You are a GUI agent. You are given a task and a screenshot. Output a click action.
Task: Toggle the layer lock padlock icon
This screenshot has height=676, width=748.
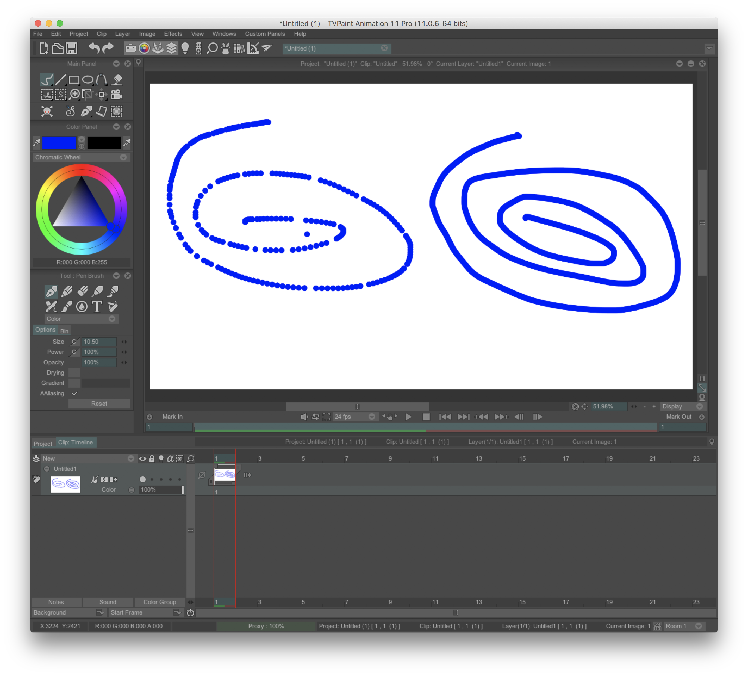coord(152,459)
